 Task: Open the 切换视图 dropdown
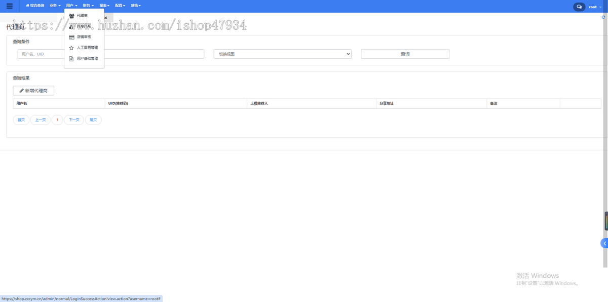pyautogui.click(x=282, y=54)
